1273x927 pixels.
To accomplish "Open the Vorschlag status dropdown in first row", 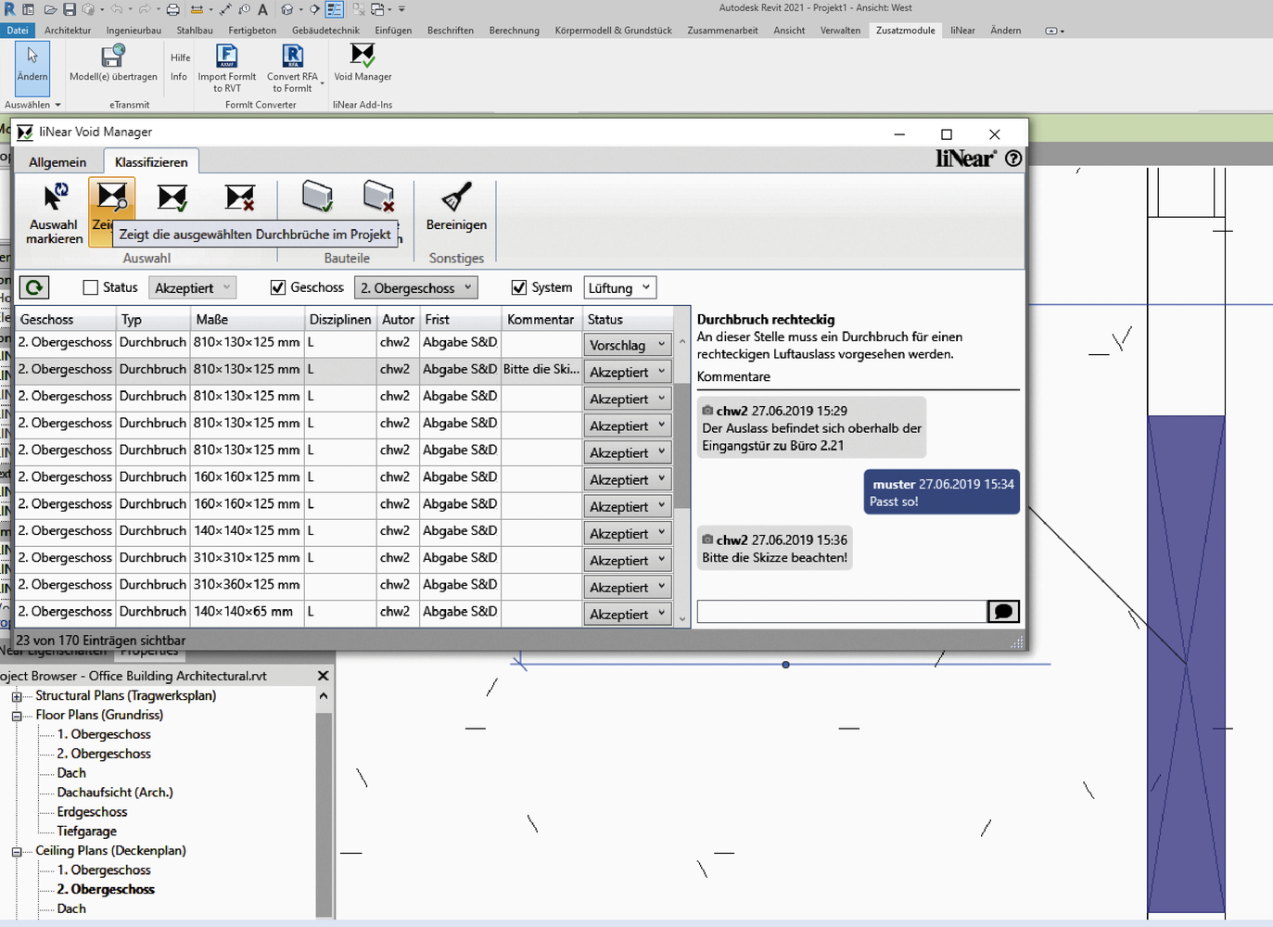I will tap(628, 345).
